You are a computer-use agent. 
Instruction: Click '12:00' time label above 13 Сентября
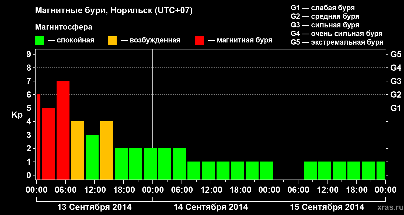pyautogui.click(x=95, y=190)
